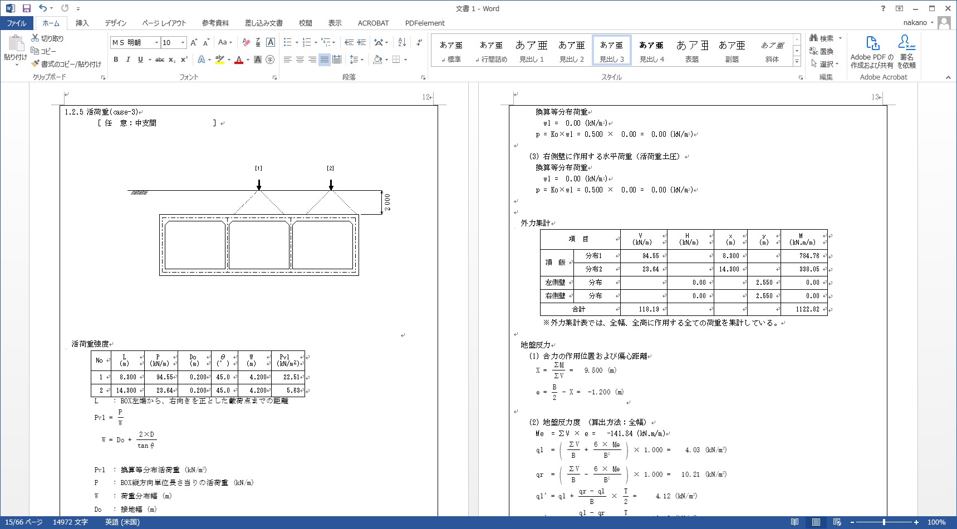Open the font size dropdown showing 10

[x=183, y=42]
